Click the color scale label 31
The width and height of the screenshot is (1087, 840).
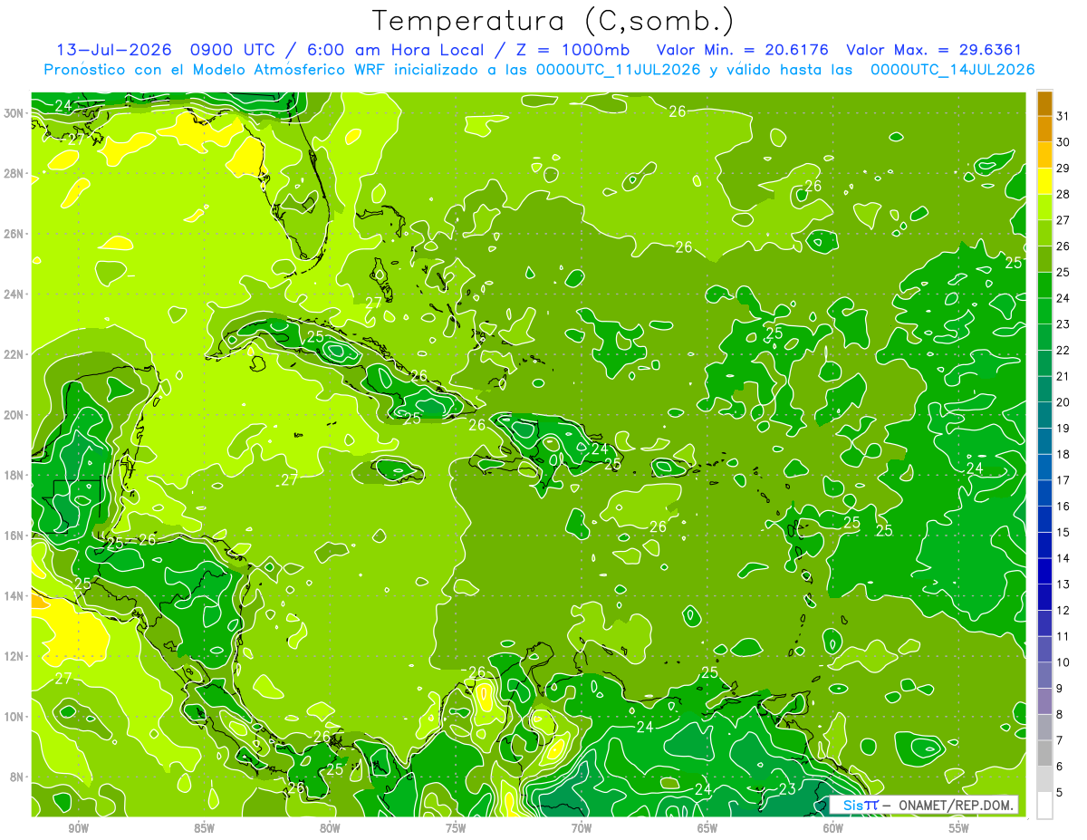click(1063, 116)
